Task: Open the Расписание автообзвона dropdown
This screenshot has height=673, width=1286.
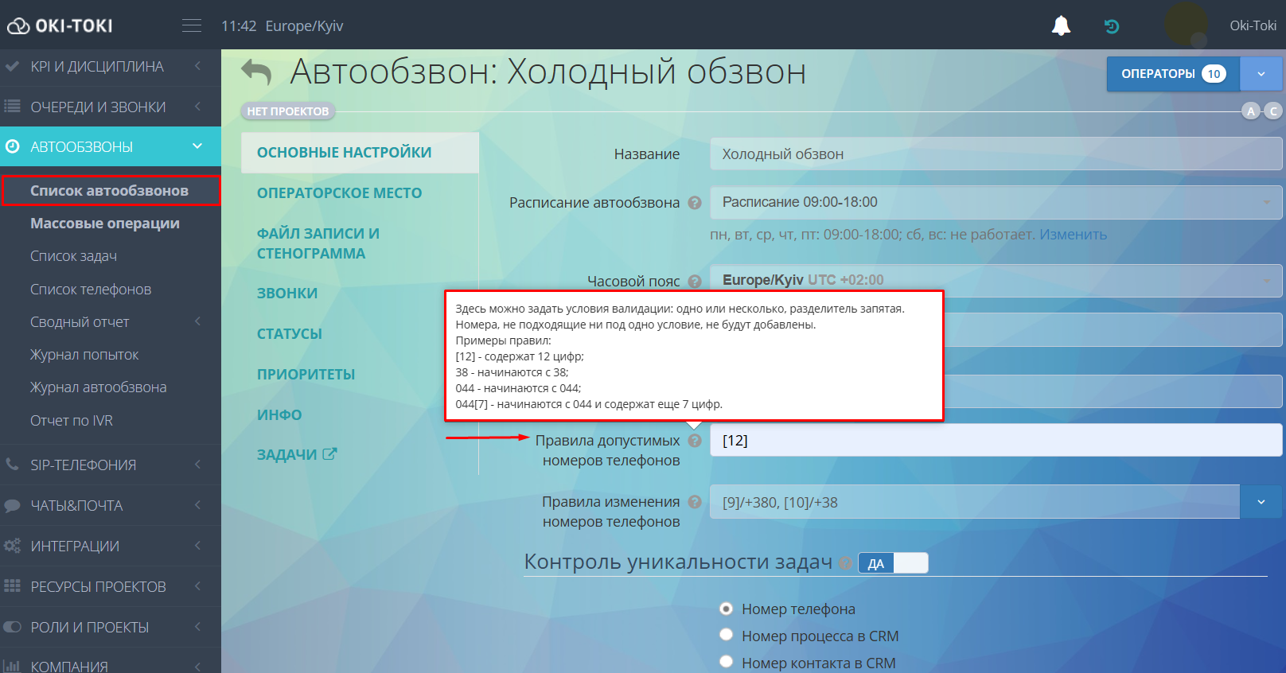Action: pyautogui.click(x=996, y=202)
